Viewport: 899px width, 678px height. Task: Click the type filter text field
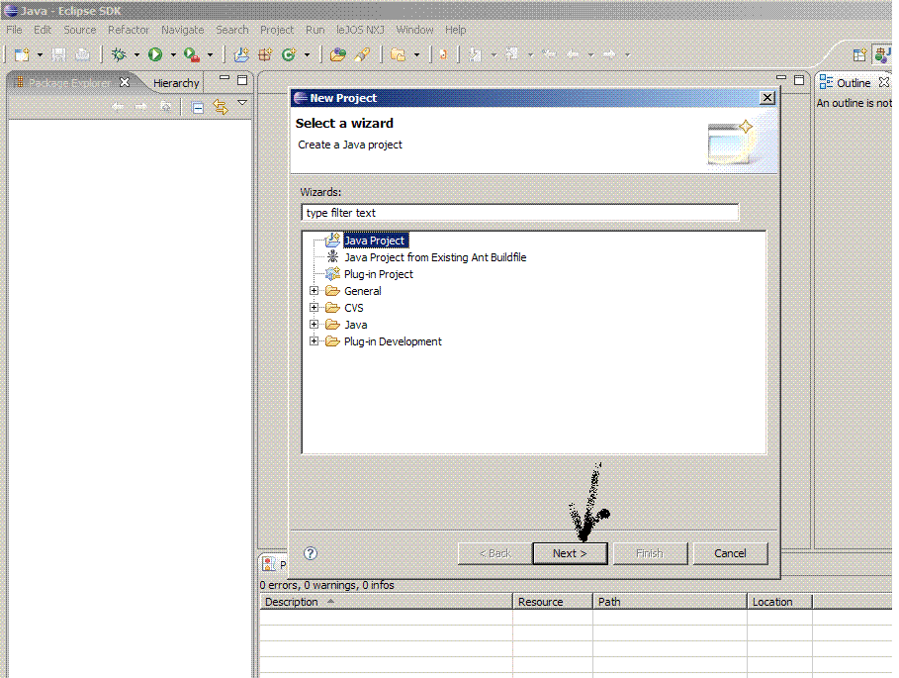(x=519, y=213)
